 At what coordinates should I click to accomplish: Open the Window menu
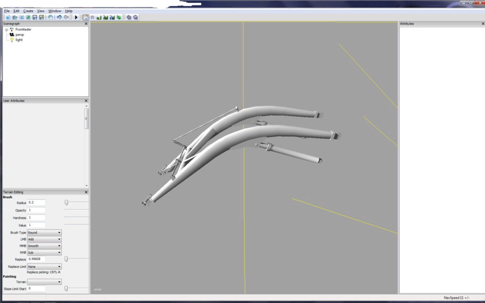point(55,11)
